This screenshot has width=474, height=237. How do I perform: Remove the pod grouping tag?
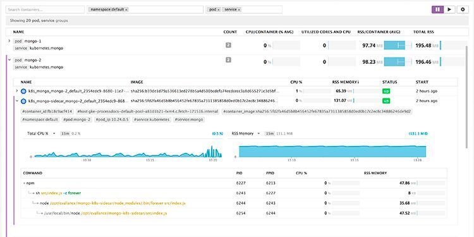219,9
